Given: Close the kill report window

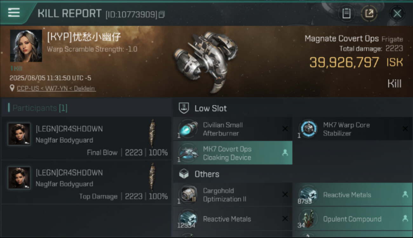Looking at the screenshot, I should click(397, 14).
